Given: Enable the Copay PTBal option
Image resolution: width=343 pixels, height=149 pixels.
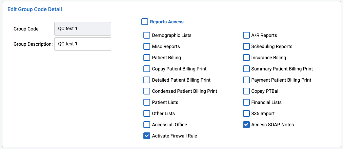Looking at the screenshot, I should 246,91.
